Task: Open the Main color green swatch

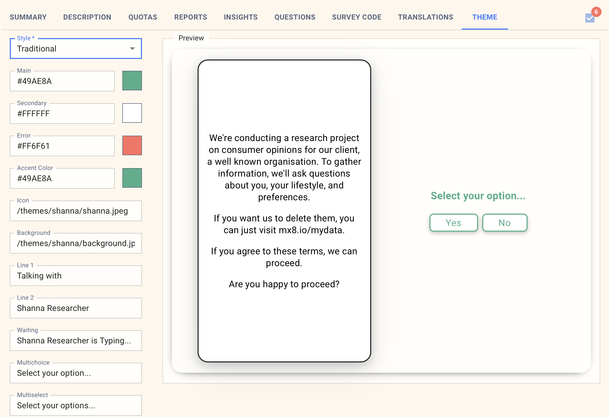Action: 132,81
